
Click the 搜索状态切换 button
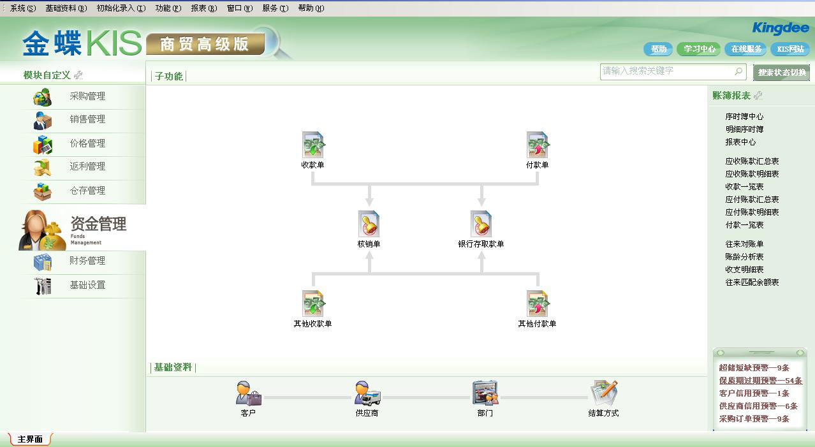(x=782, y=73)
